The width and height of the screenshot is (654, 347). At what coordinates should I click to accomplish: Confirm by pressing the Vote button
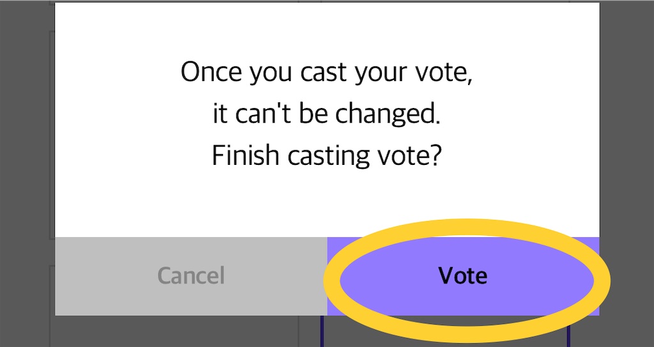[x=463, y=276]
